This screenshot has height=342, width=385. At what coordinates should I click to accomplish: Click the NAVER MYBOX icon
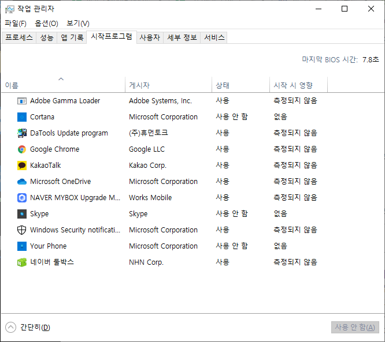(22, 198)
